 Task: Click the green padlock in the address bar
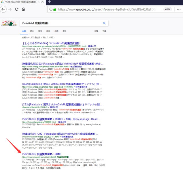tap(55, 9)
